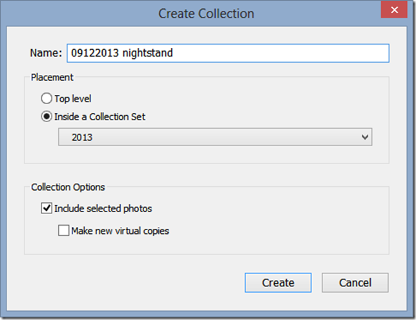Click the dropdown chevron arrow beside 2013

(365, 137)
